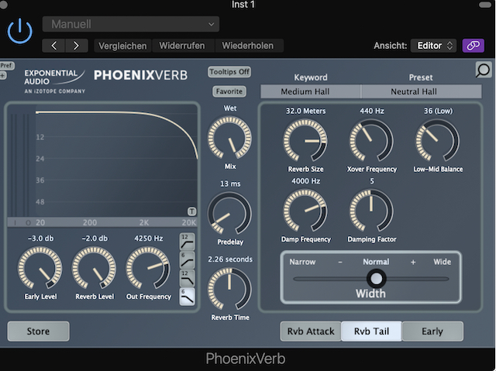This screenshot has height=371, width=496.
Task: Switch to the Early tab
Action: click(x=432, y=331)
